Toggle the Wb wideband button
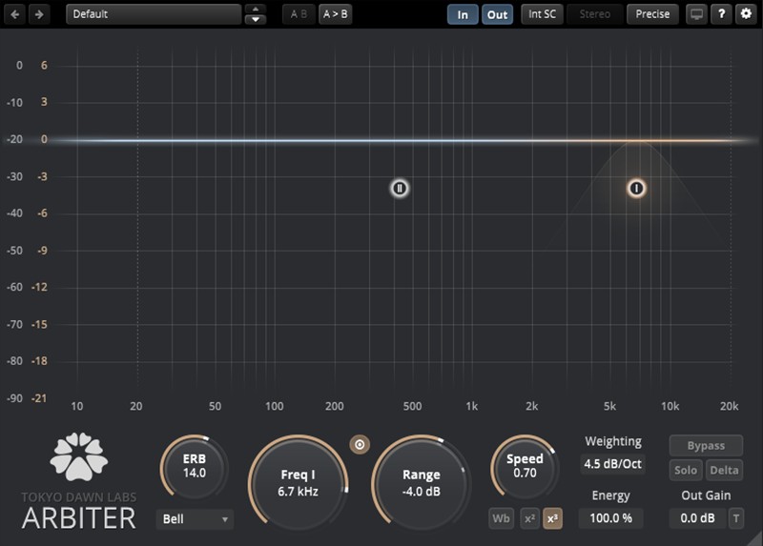The image size is (763, 546). (x=501, y=518)
